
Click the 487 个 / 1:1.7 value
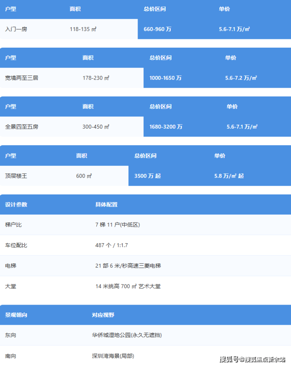click(x=111, y=245)
